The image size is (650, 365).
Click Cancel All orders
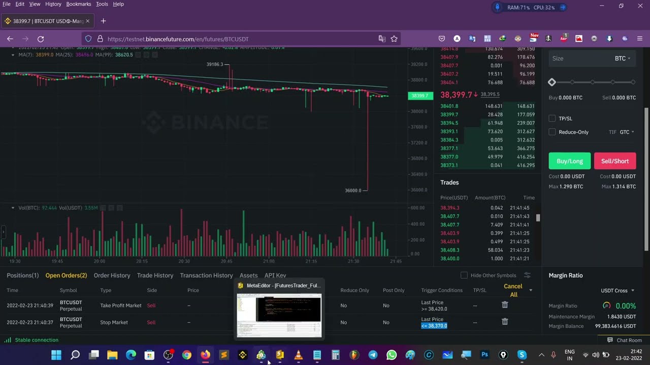click(x=513, y=290)
